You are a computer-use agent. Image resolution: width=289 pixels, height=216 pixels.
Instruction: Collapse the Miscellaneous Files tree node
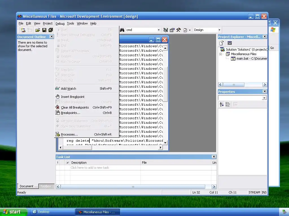(x=220, y=54)
